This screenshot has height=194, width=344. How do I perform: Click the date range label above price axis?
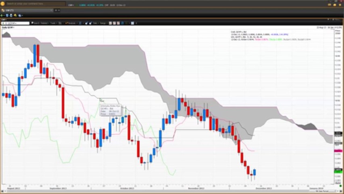329,27
